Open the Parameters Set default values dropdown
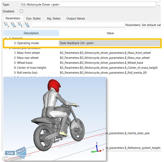This screenshot has height=162, width=164. [151, 25]
